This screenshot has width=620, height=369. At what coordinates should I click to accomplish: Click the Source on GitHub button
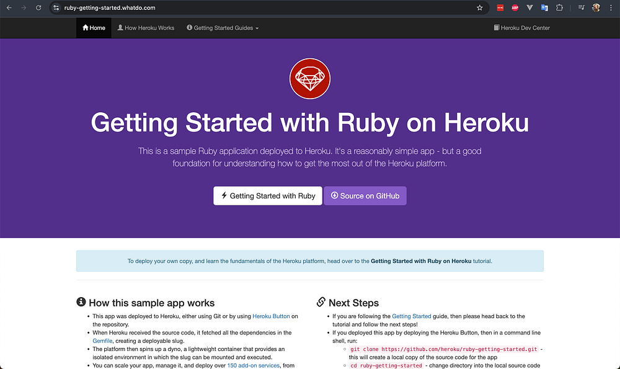point(365,196)
